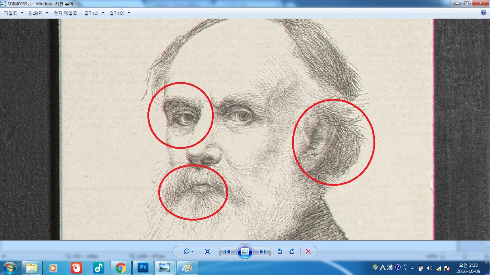Click the IME Korean/English 'A' mode toggle

point(382,267)
